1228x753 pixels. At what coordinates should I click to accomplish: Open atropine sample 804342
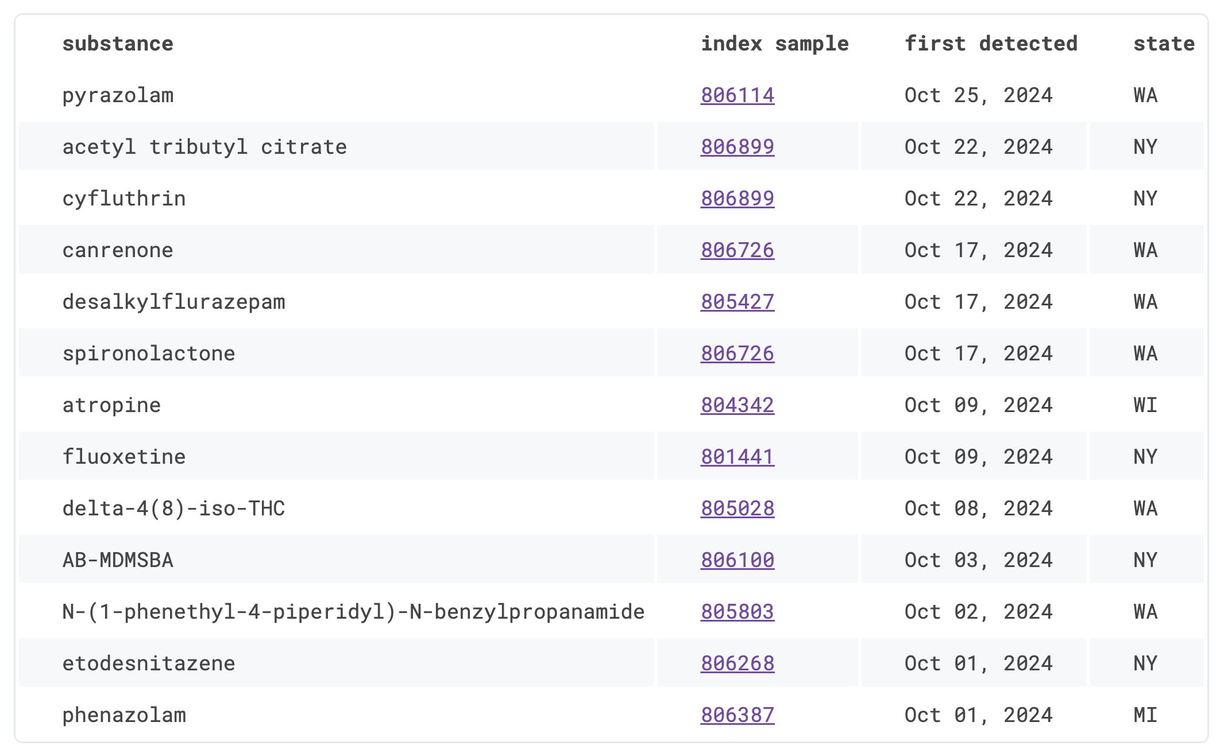click(x=737, y=405)
